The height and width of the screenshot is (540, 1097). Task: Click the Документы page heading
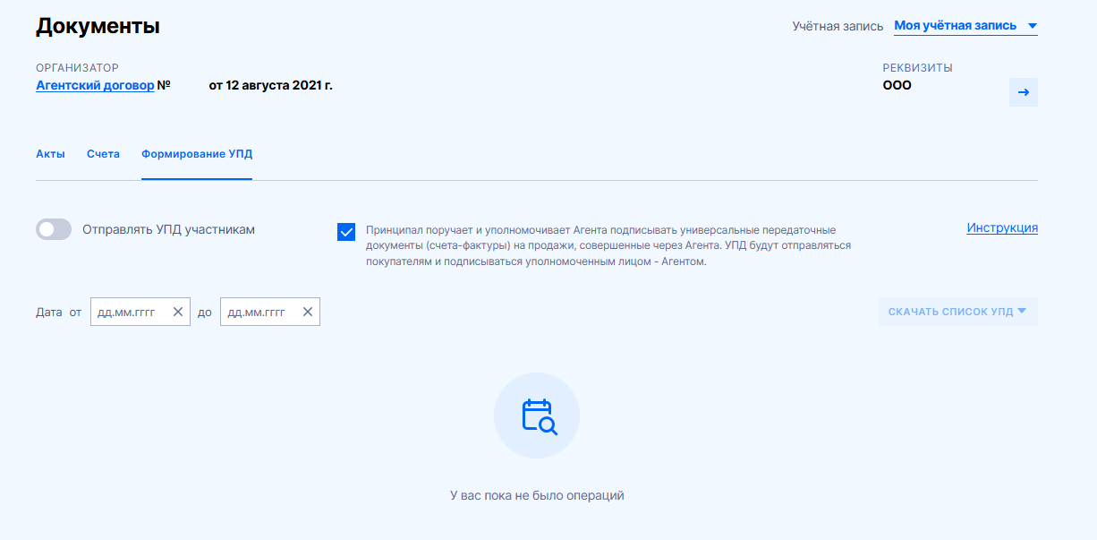click(x=96, y=26)
